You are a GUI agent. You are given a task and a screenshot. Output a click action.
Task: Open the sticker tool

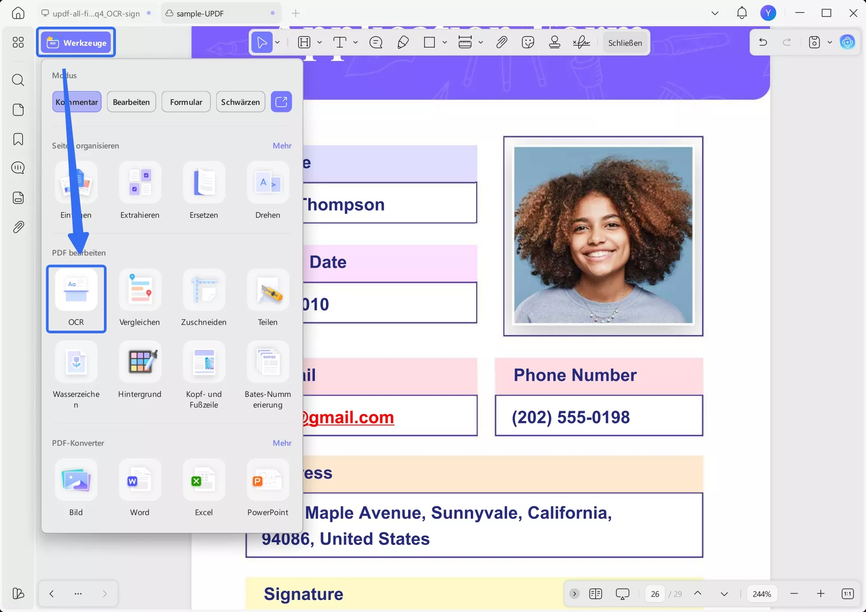tap(528, 43)
